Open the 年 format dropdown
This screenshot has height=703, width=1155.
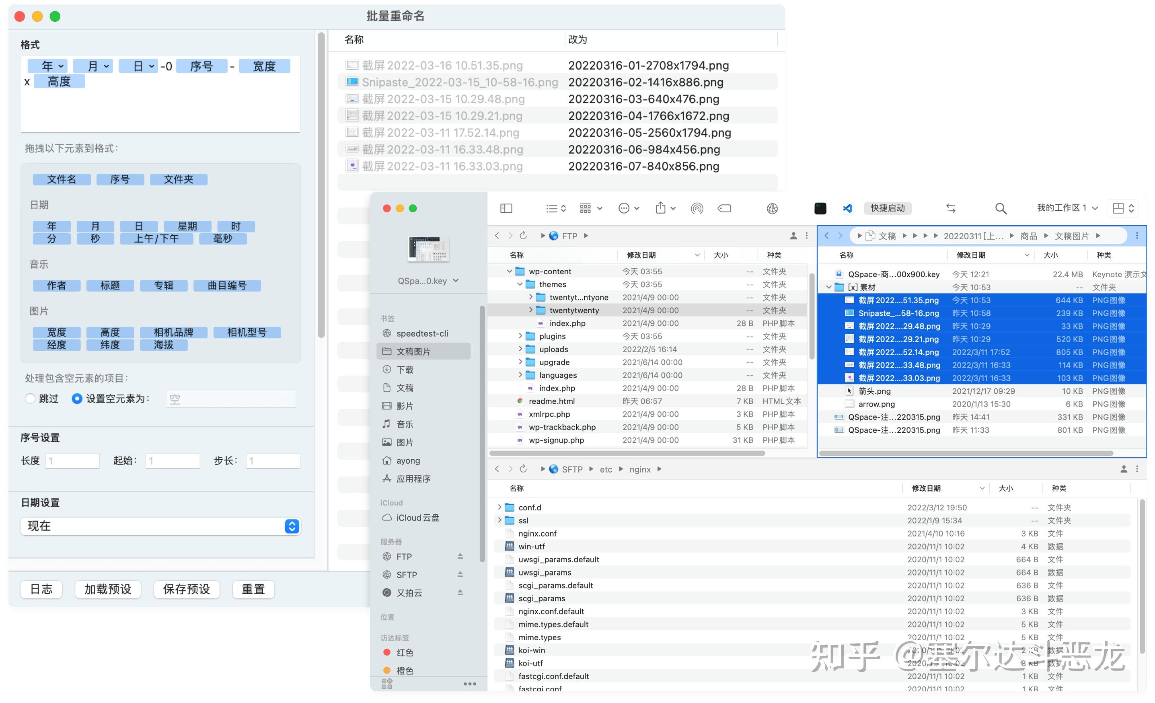[x=47, y=66]
